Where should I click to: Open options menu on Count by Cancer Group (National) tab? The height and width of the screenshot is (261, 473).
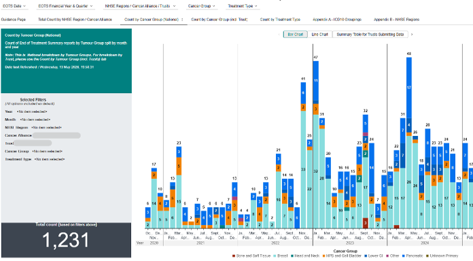coord(182,19)
